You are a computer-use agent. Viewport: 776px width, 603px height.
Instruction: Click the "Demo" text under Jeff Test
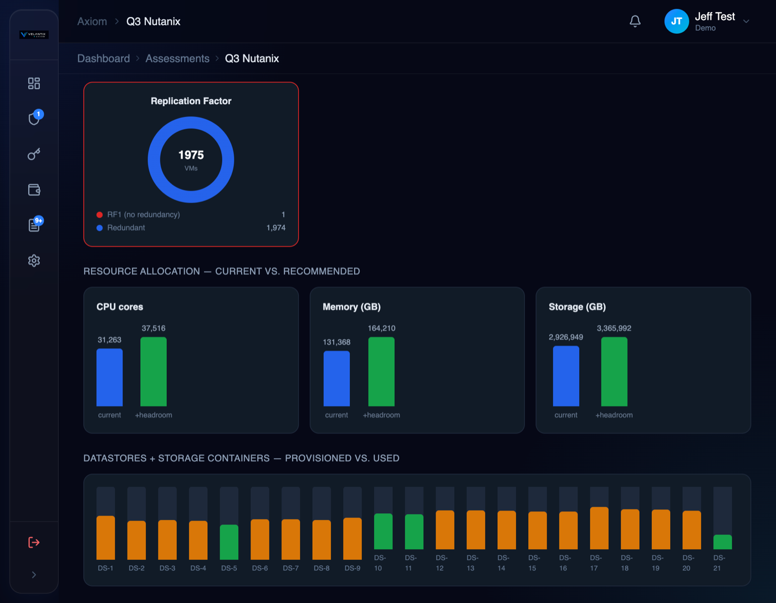705,28
